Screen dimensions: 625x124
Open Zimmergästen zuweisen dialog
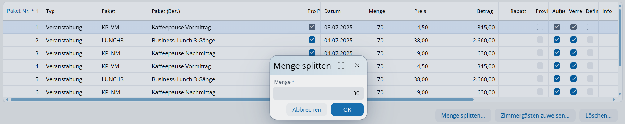coord(535,115)
